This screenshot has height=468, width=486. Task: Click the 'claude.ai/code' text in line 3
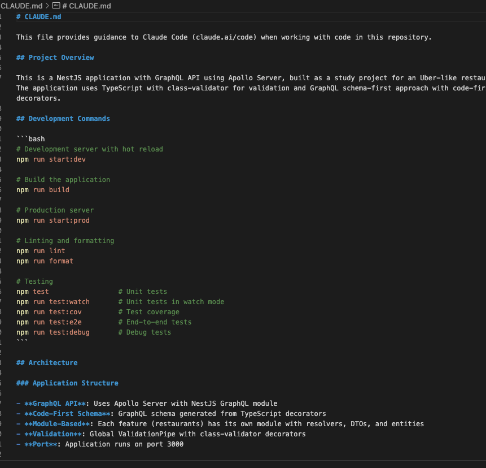click(x=224, y=37)
